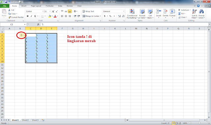Open the General number format dropdown
211x125 pixels.
(x=124, y=12)
